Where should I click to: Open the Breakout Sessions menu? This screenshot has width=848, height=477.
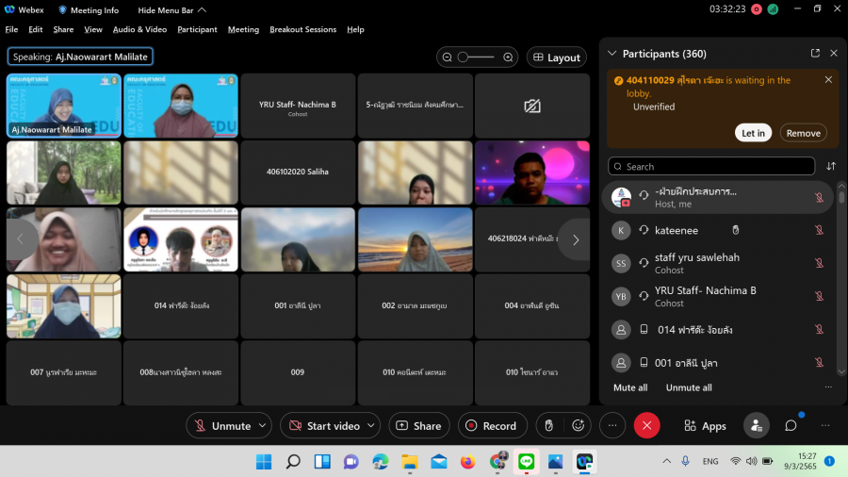[302, 29]
